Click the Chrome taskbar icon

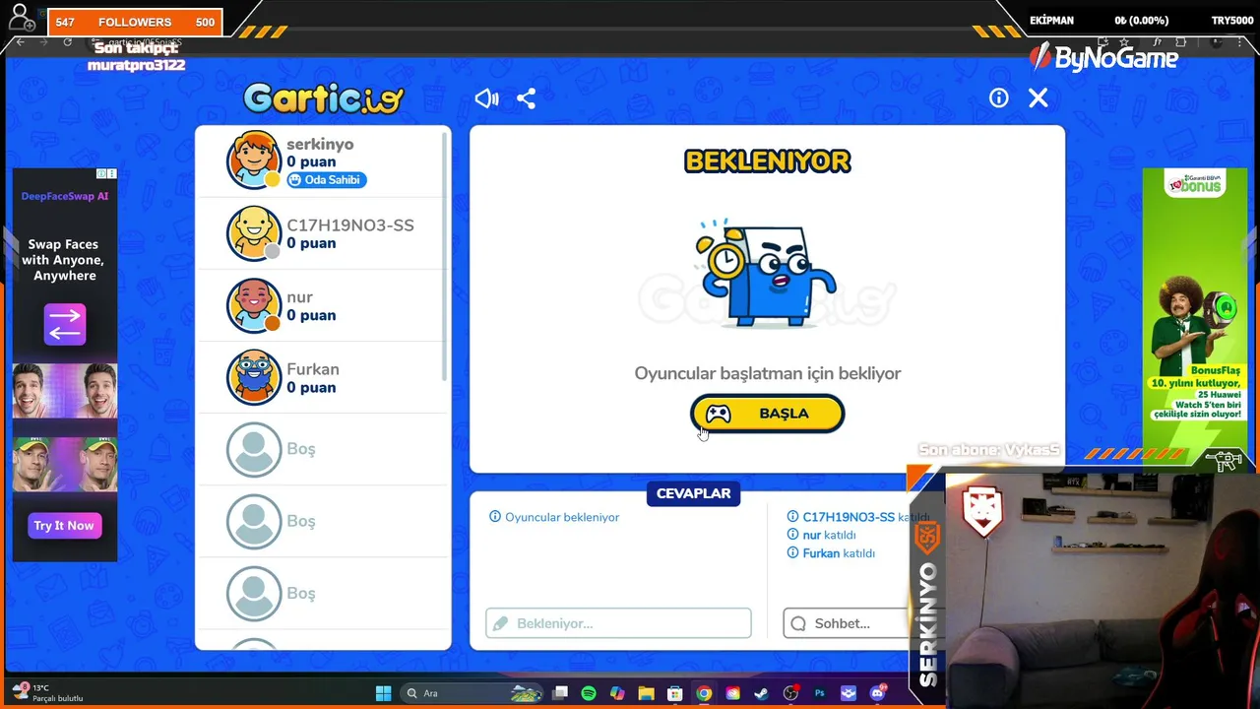[x=704, y=693]
